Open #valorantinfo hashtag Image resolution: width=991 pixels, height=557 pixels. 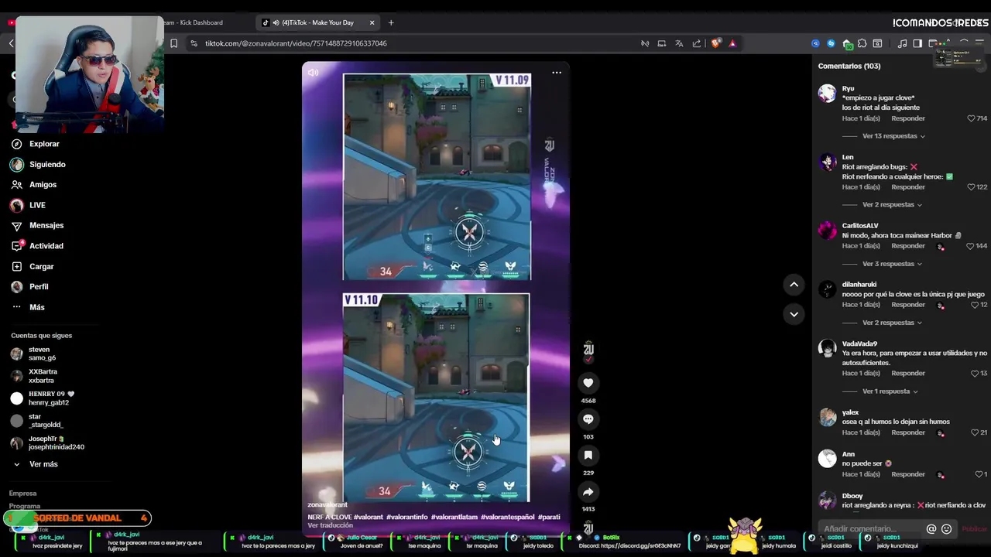point(407,517)
